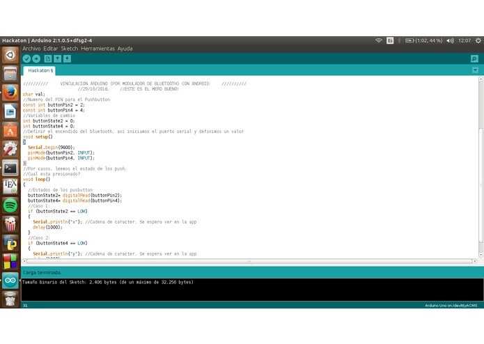Image resolution: width=484 pixels, height=344 pixels.
Task: Open the Sketch menu
Action: coord(69,49)
